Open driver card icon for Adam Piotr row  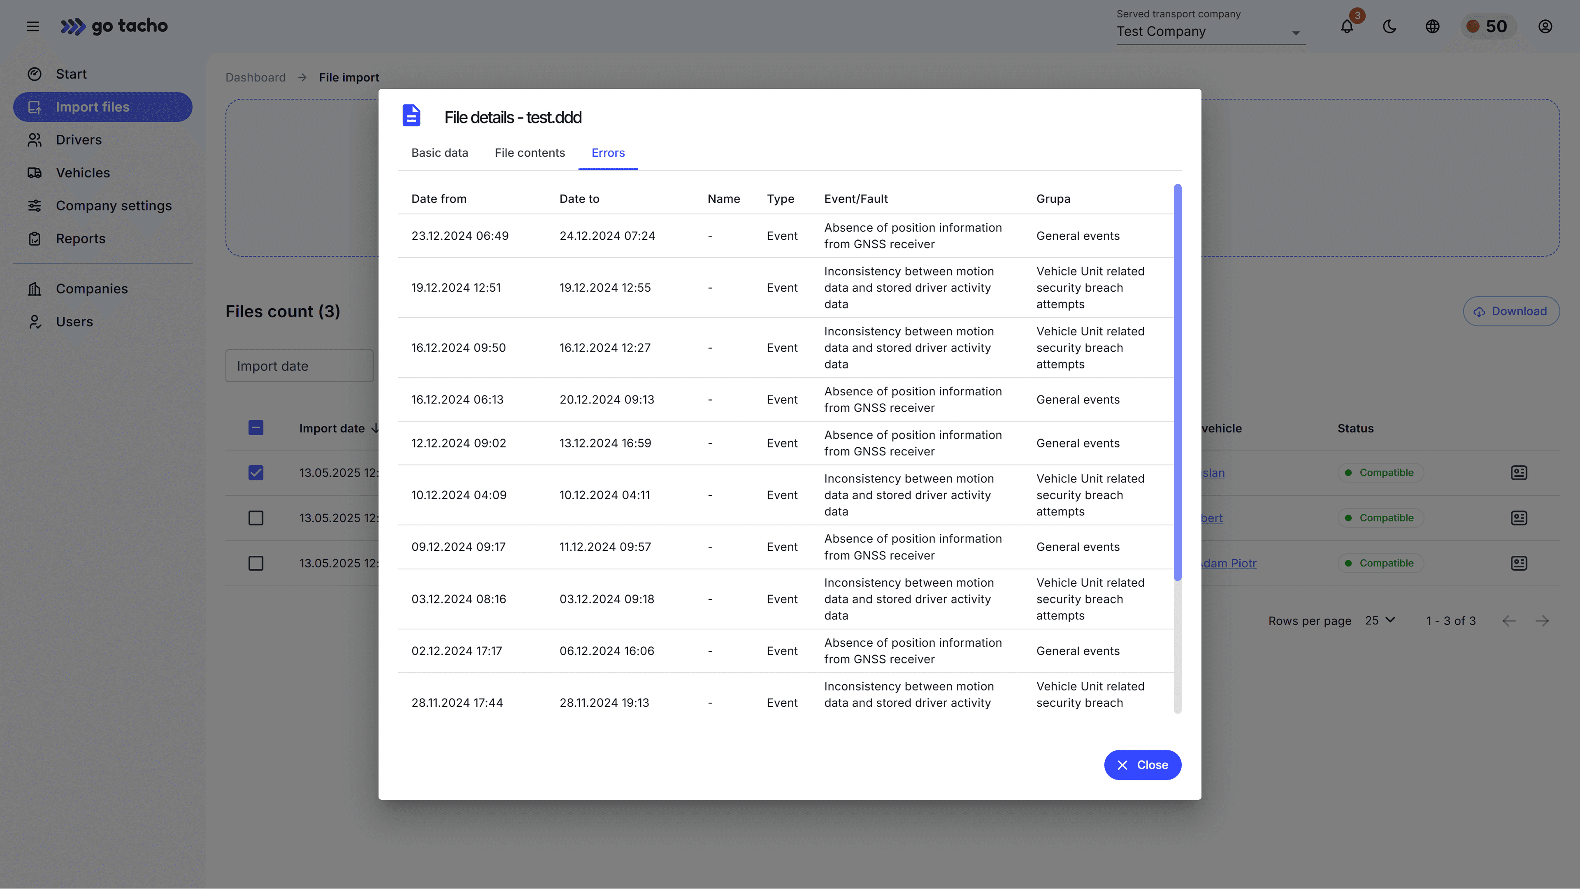point(1519,564)
